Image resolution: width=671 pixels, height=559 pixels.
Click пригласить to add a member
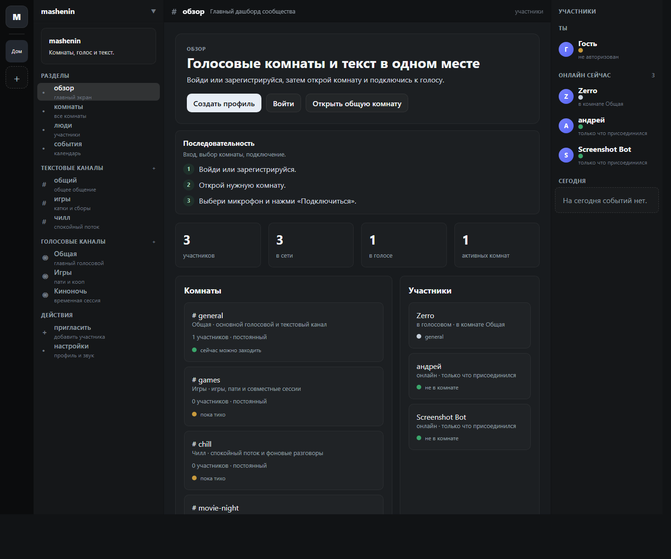pyautogui.click(x=98, y=332)
